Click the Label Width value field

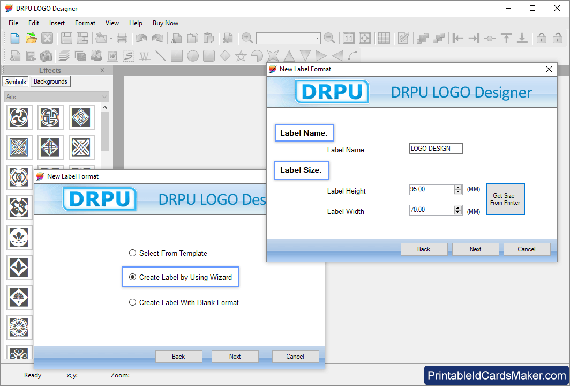(x=431, y=210)
